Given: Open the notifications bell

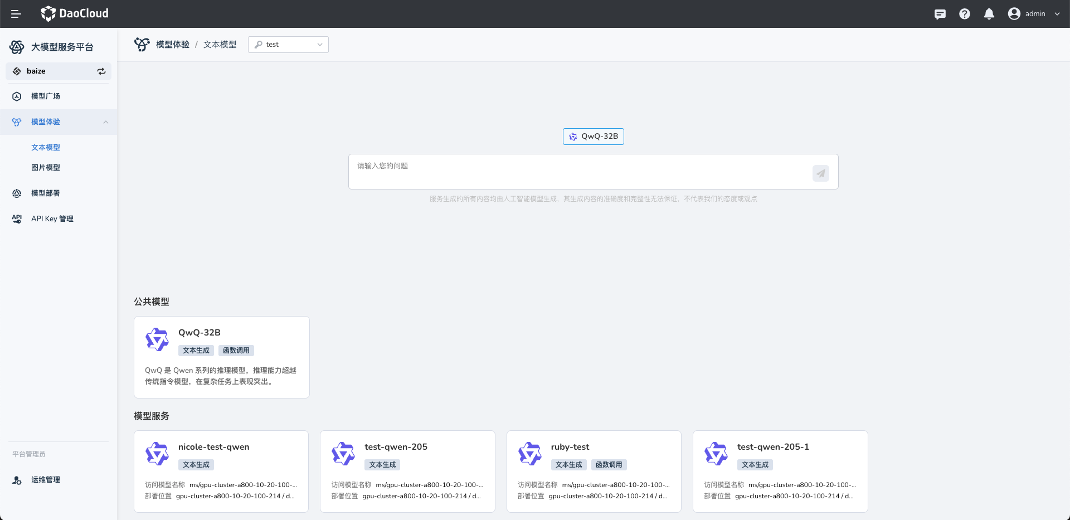Looking at the screenshot, I should tap(989, 14).
